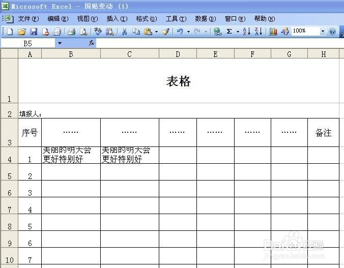Open the 格式(O) menu
Screen dimensions: 344x268
point(147,19)
